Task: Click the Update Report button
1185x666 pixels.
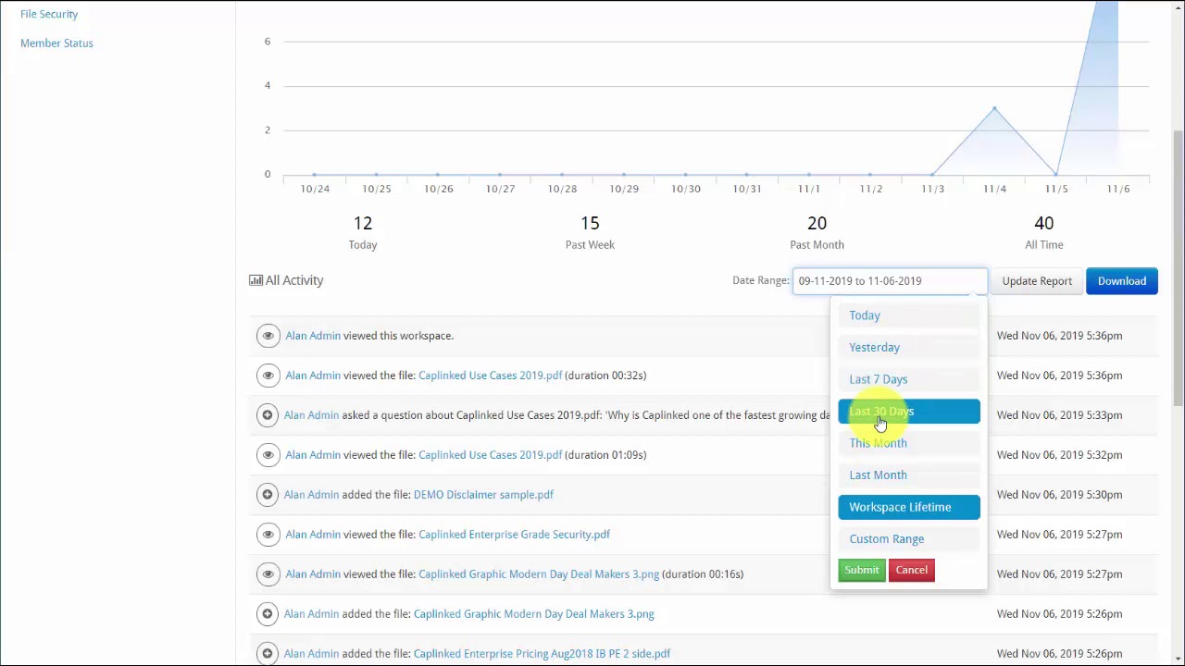Action: (1037, 281)
